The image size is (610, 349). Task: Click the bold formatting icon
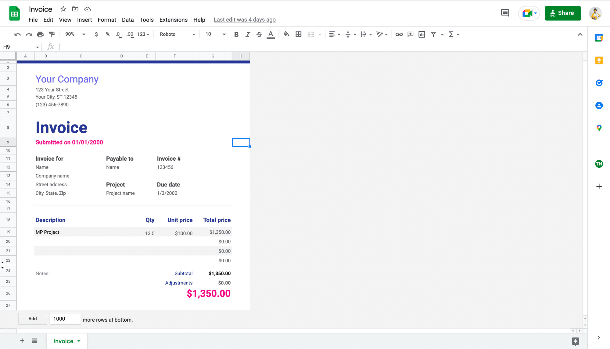tap(236, 34)
